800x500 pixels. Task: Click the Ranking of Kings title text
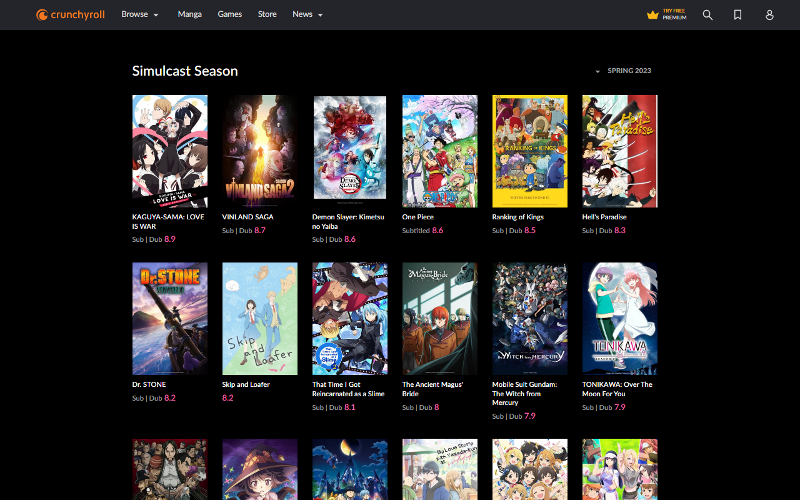pos(518,217)
